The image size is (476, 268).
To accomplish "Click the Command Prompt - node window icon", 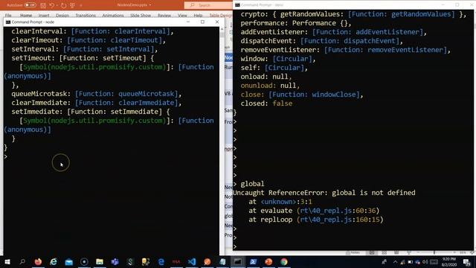I will click(8, 22).
